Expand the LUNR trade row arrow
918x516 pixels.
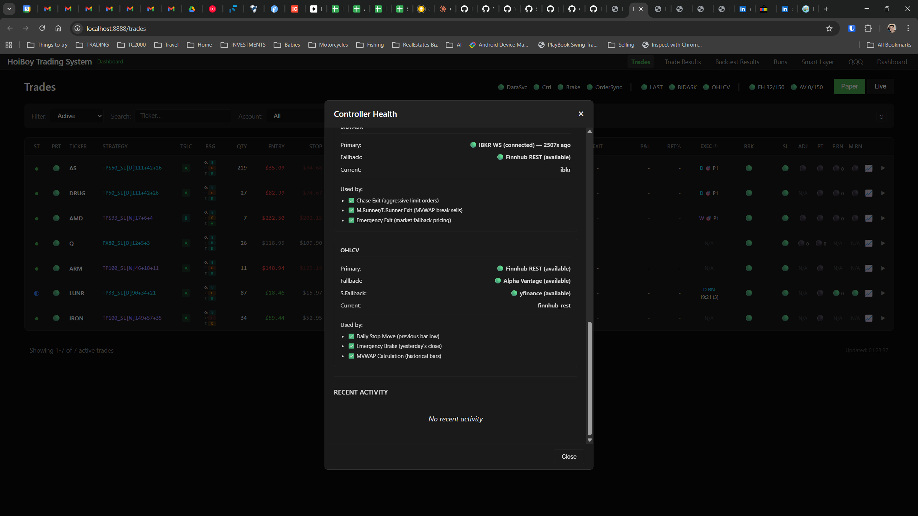883,293
